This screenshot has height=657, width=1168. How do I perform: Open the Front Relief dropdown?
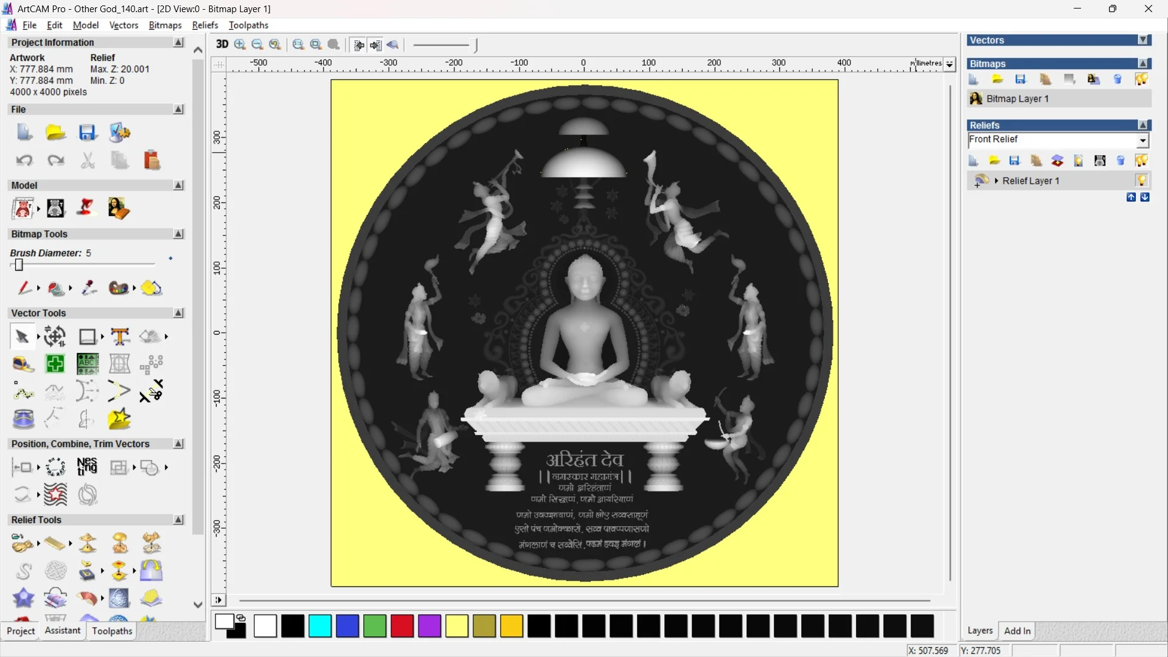click(1142, 141)
